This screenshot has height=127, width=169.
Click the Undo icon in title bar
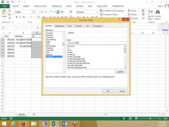[x=12, y=2]
